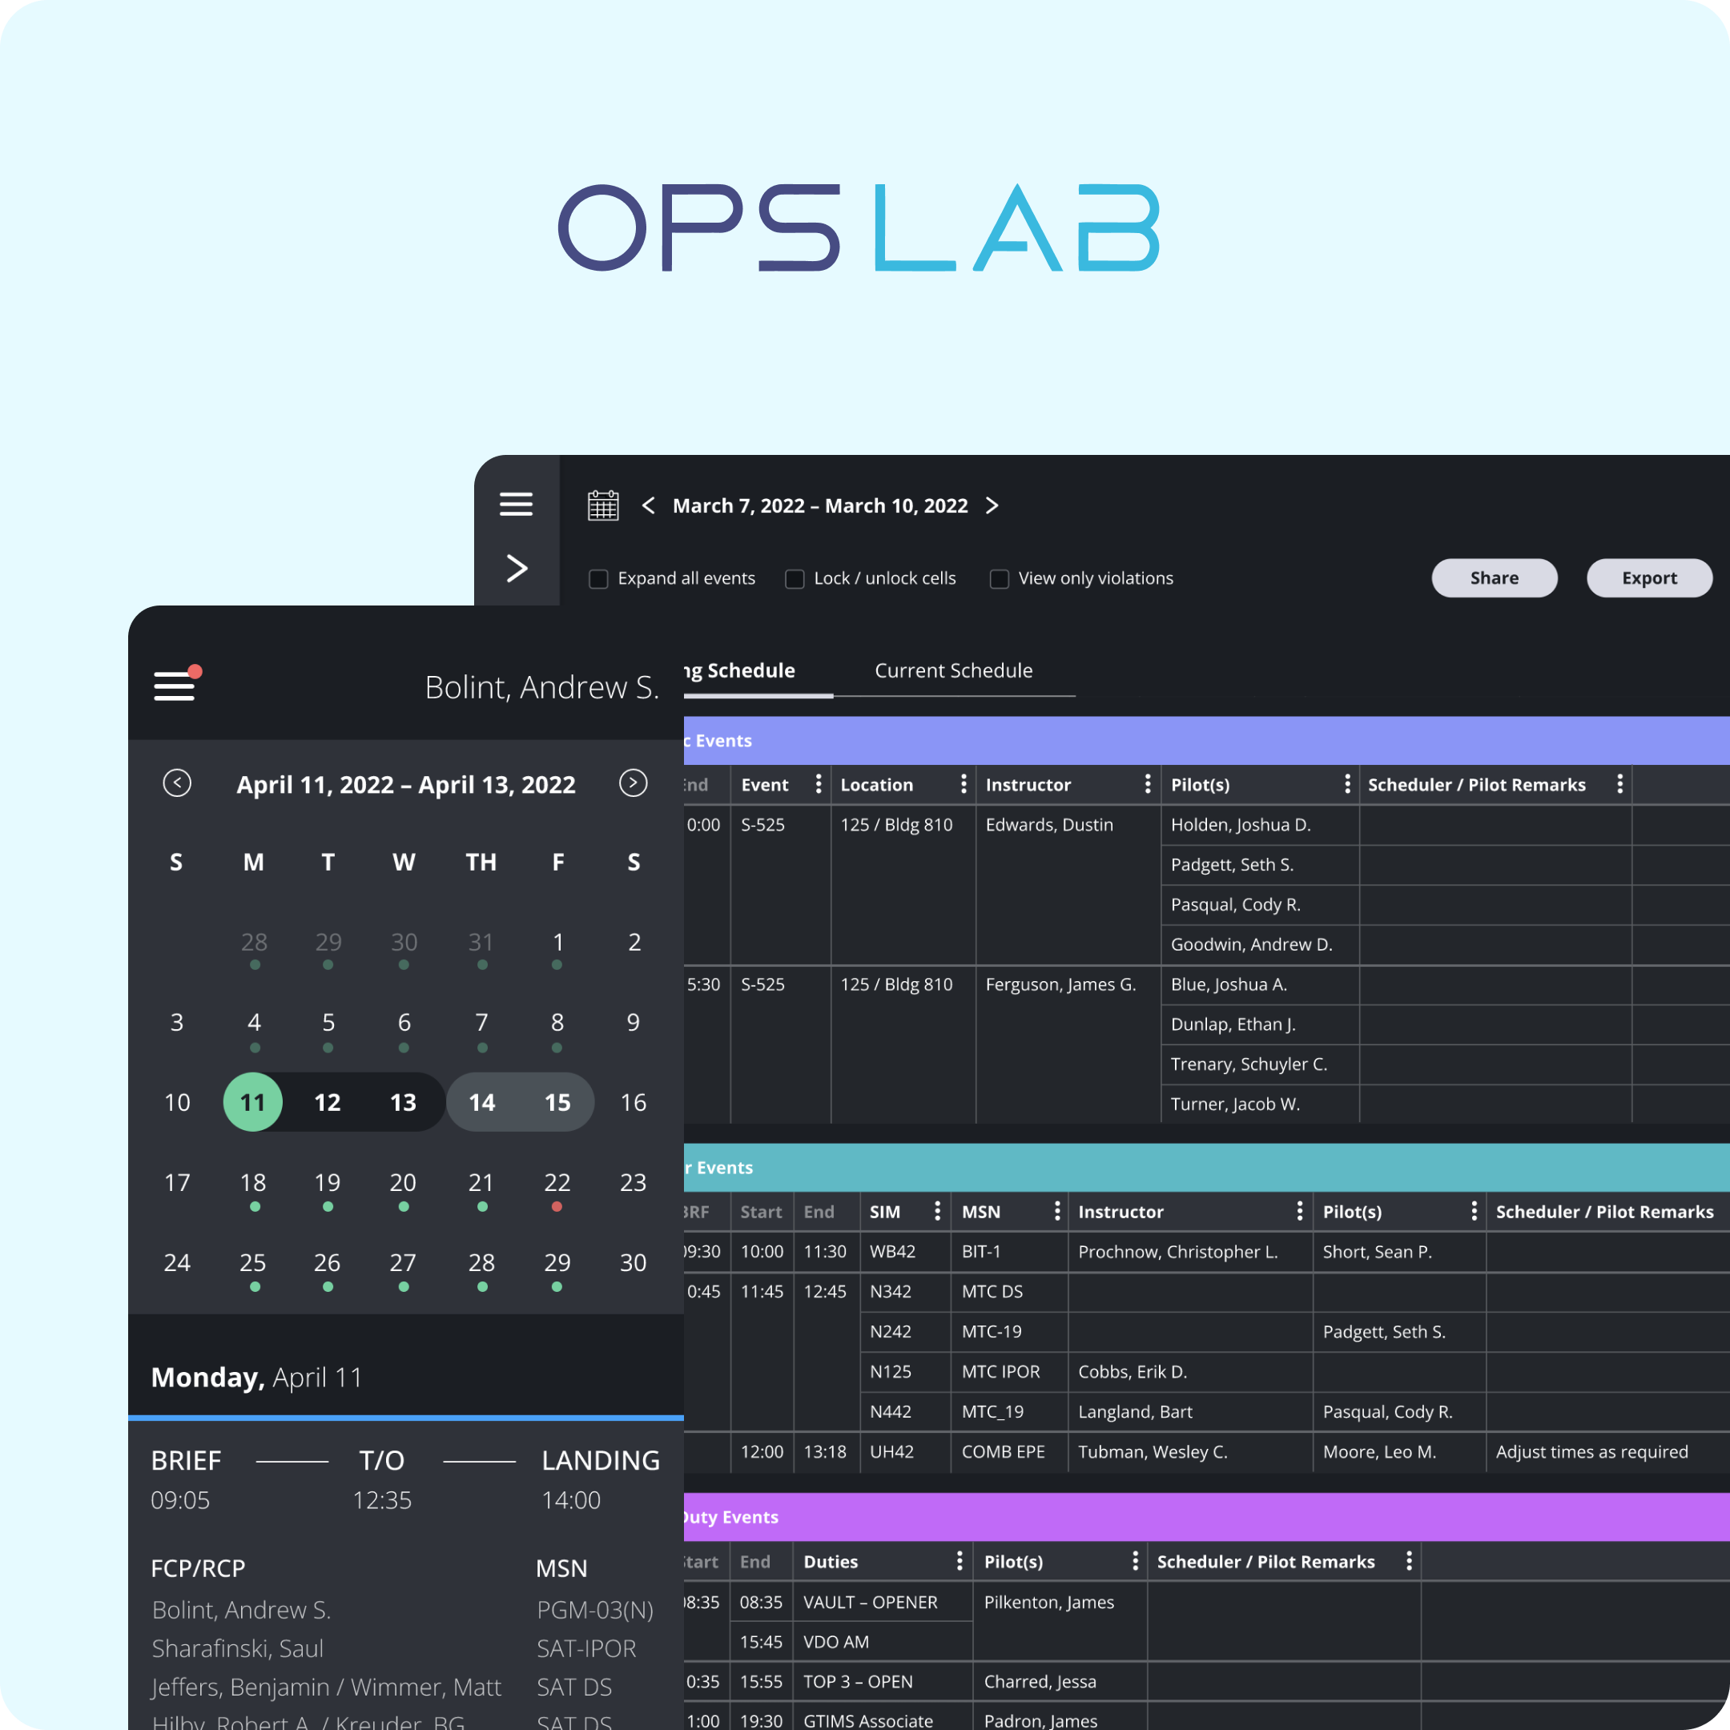Open Instructor column menu in SIM events table

(x=1299, y=1211)
